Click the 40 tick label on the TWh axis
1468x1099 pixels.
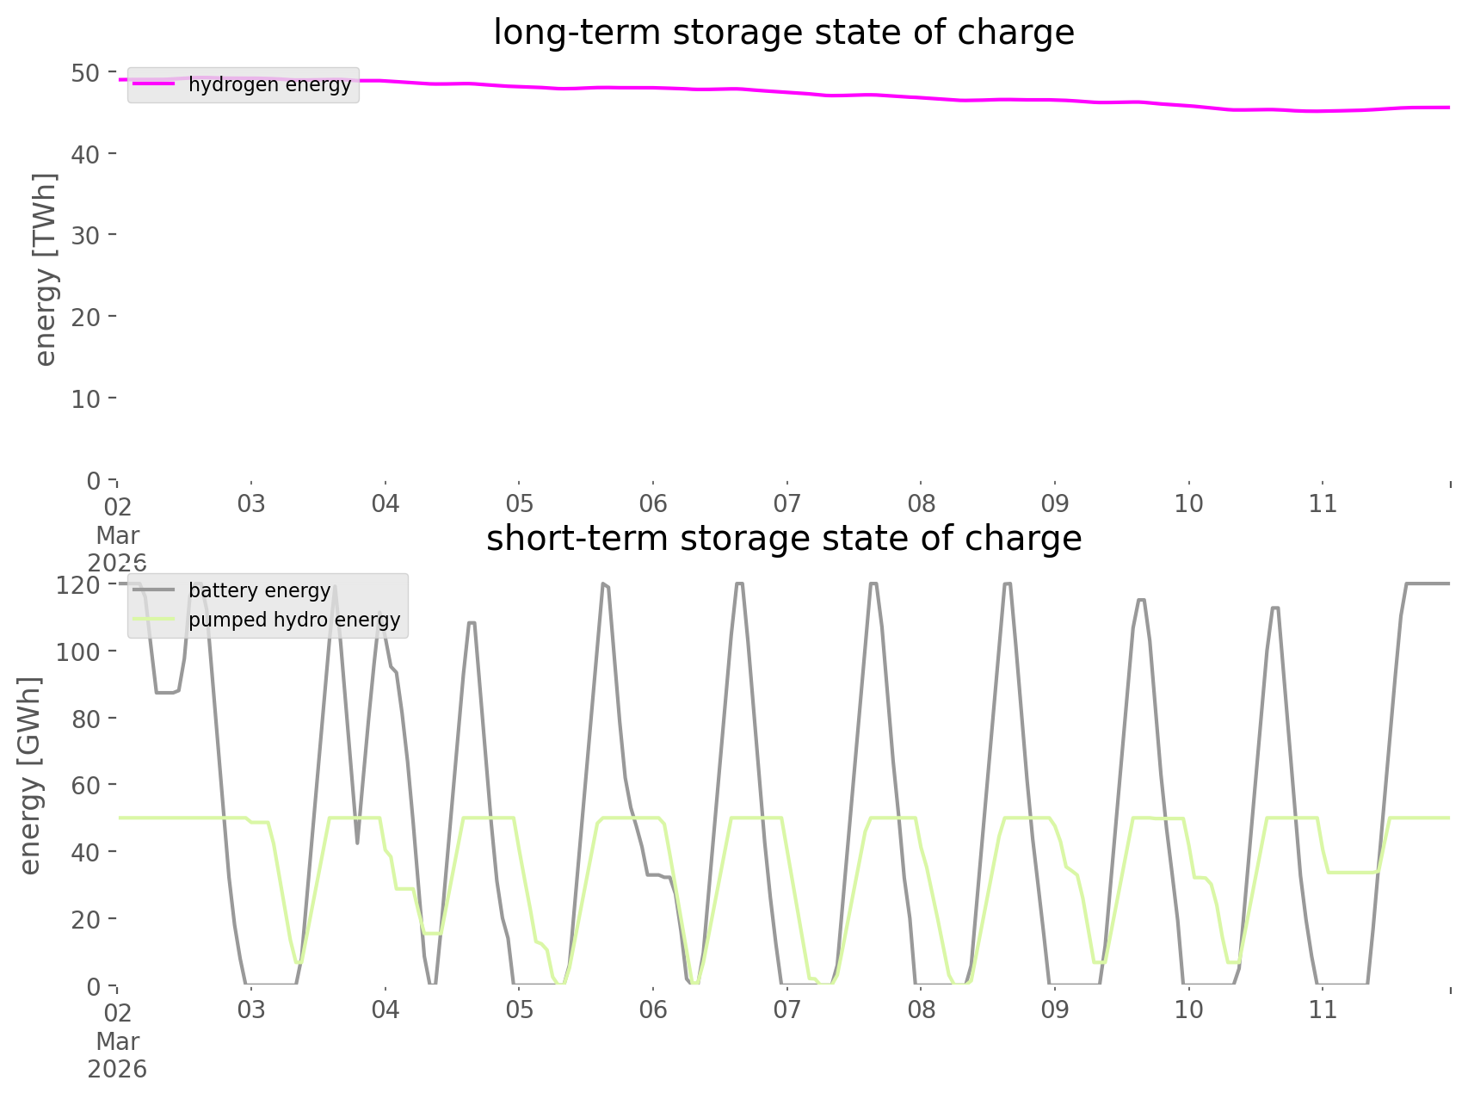pos(85,154)
